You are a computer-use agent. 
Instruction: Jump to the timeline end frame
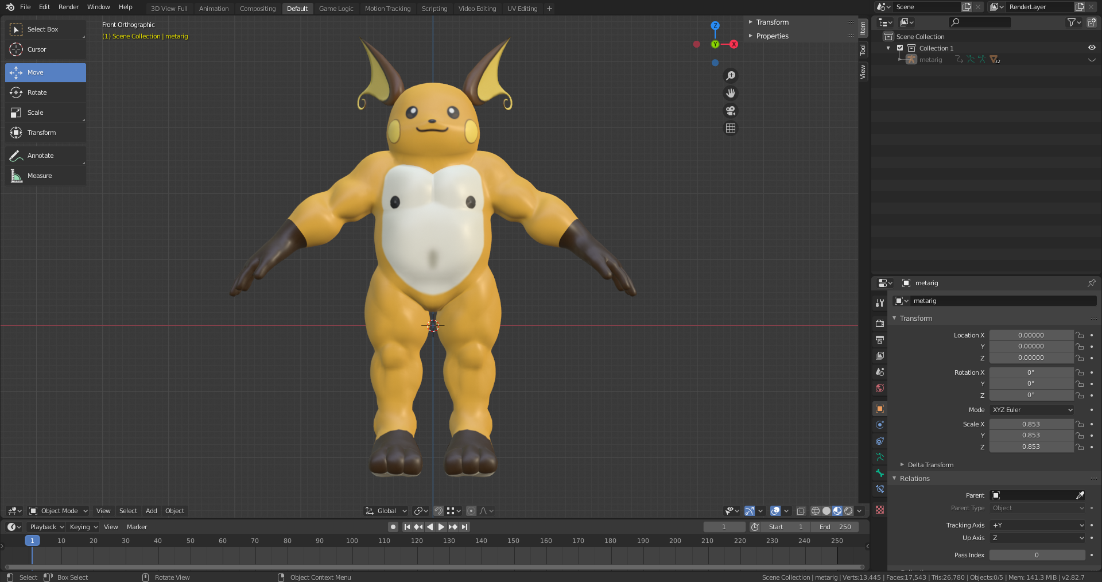tap(464, 527)
